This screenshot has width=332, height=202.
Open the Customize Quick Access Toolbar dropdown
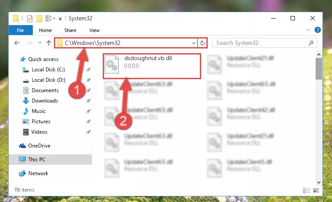tap(60, 19)
